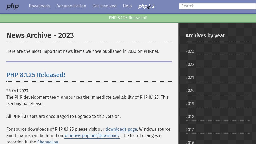
Task: Open the php 8.2 release logo link
Action: click(x=146, y=6)
